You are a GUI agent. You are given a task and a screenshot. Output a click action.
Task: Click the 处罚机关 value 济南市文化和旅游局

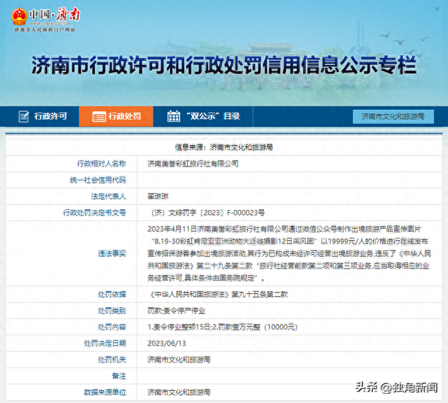tap(179, 360)
